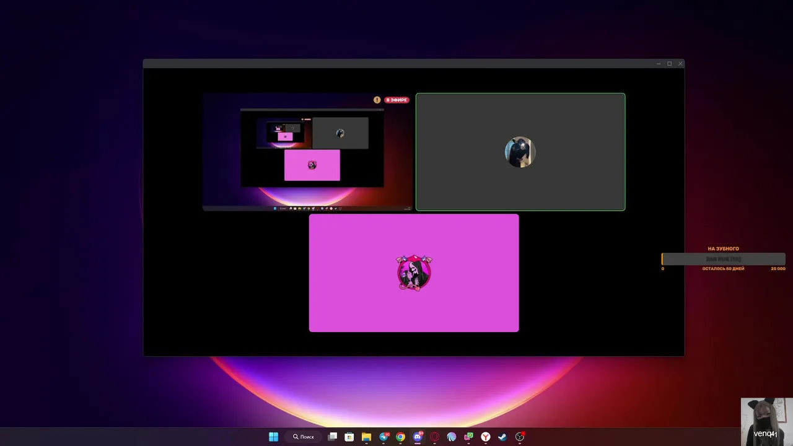Open Google Chrome from the taskbar
793x446 pixels.
coord(400,437)
